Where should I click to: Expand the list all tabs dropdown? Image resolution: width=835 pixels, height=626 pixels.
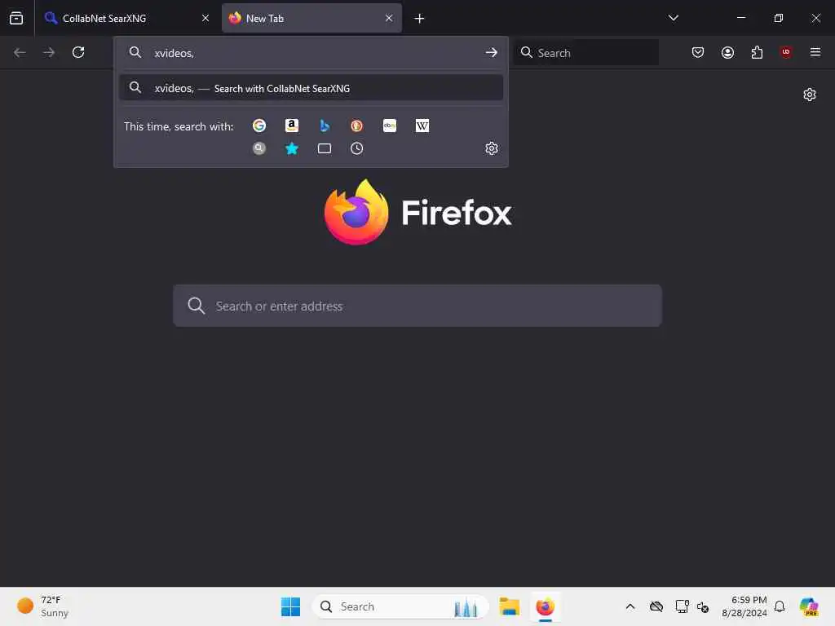673,18
